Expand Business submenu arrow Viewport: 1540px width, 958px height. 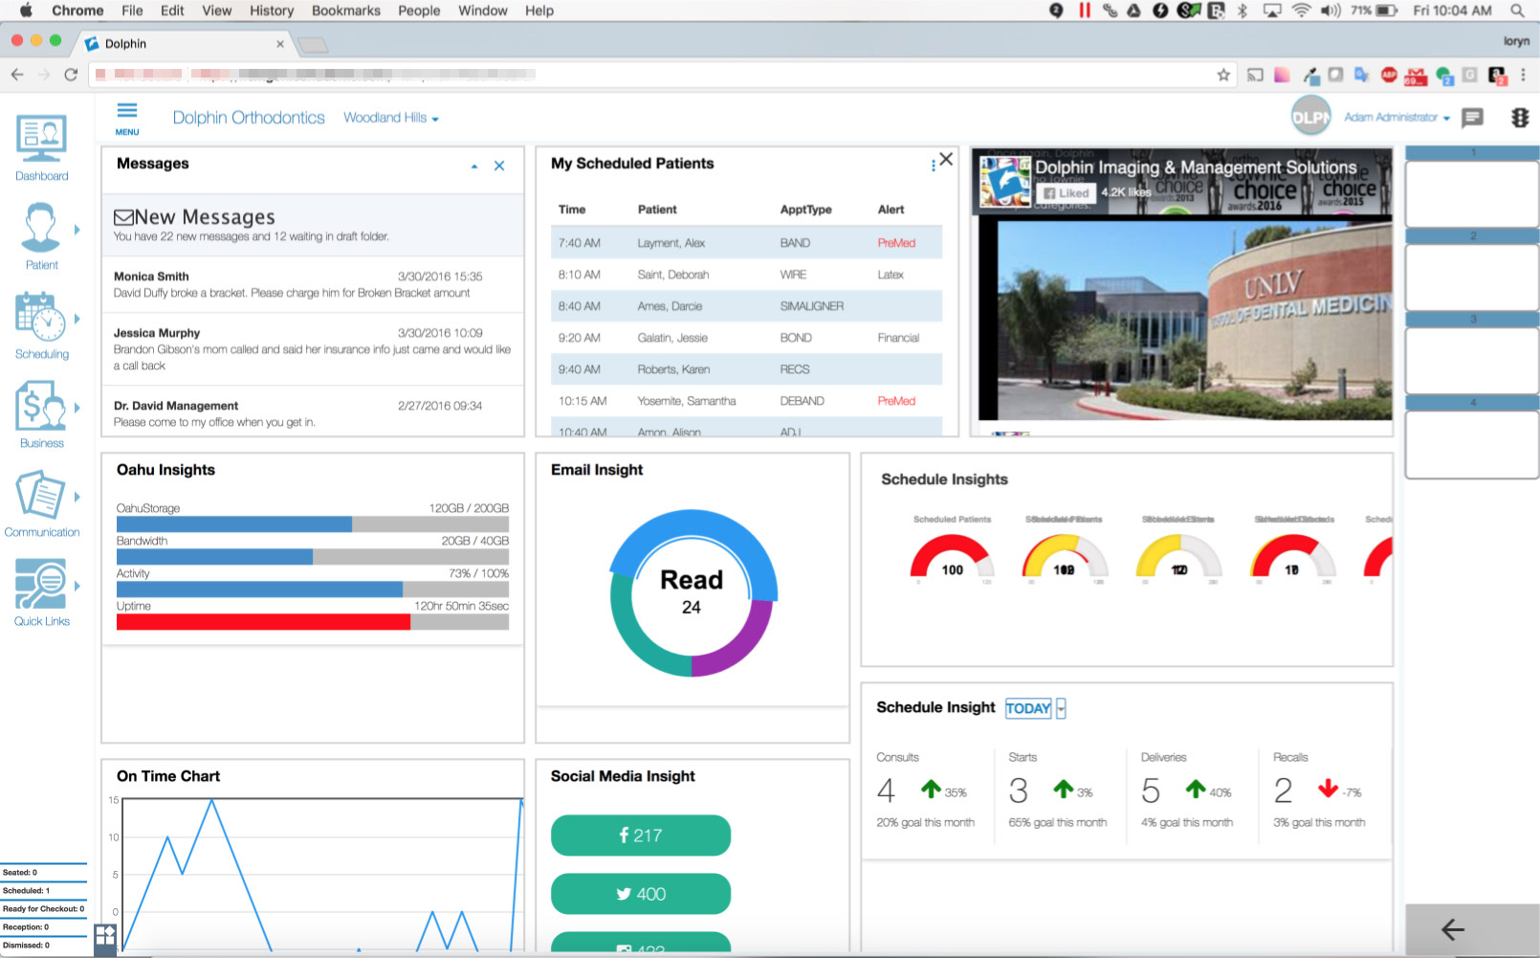[x=77, y=408]
